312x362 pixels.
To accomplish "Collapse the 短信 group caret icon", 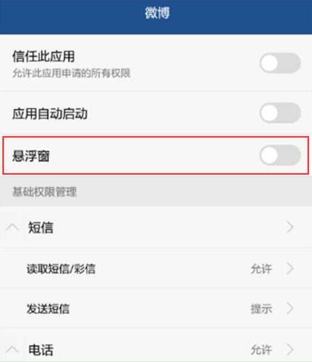I will click(12, 228).
